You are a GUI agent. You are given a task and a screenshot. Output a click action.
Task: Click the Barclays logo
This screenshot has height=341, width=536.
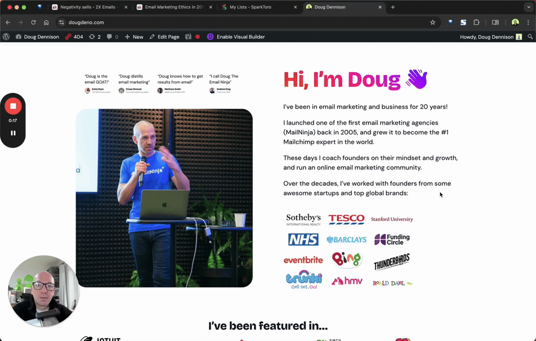point(347,240)
